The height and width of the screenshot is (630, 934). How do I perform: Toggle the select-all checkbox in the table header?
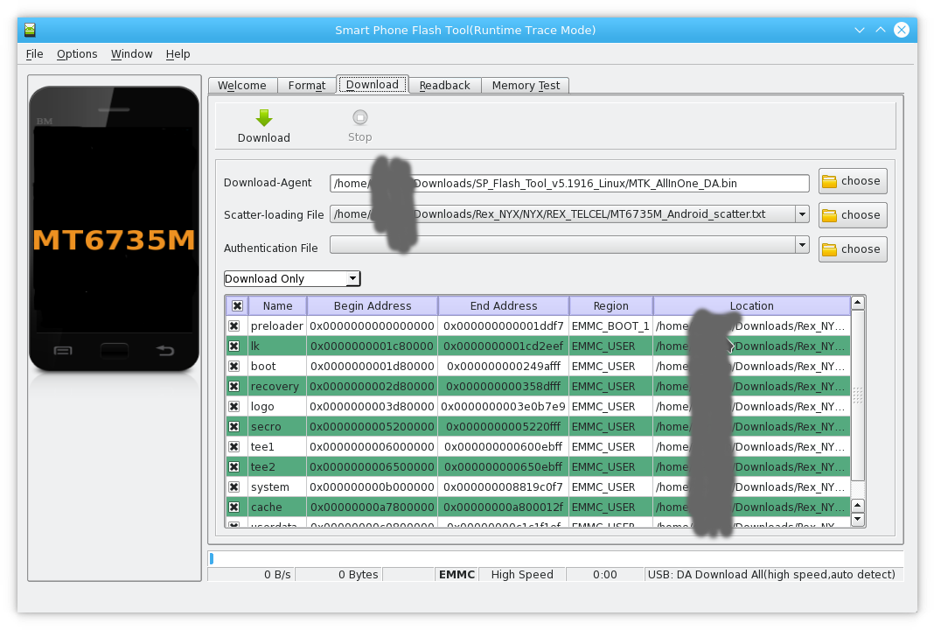point(237,305)
